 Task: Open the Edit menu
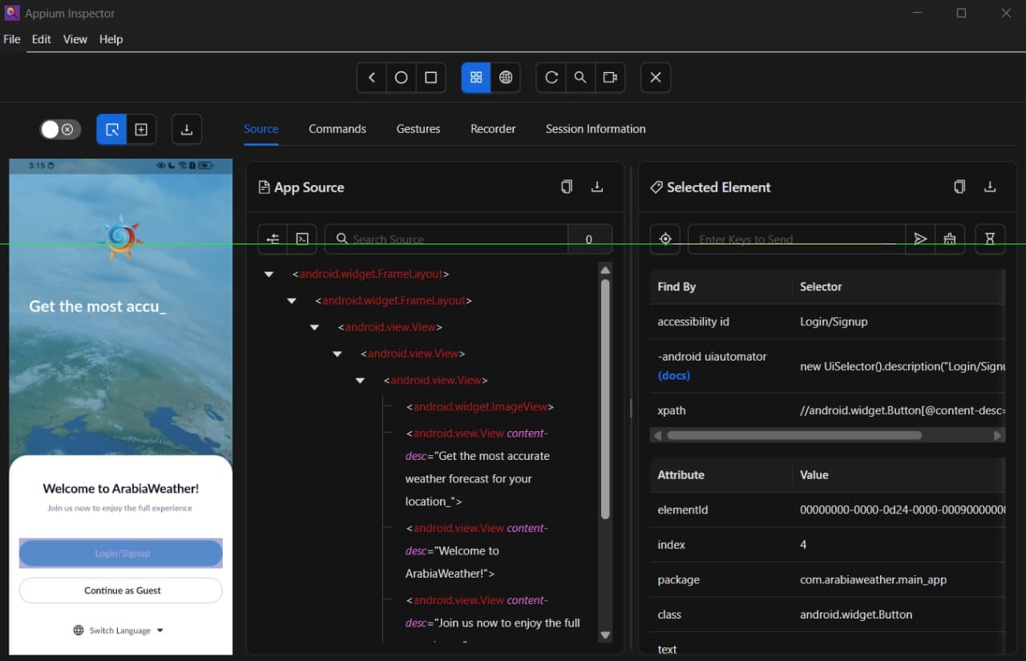click(x=42, y=39)
